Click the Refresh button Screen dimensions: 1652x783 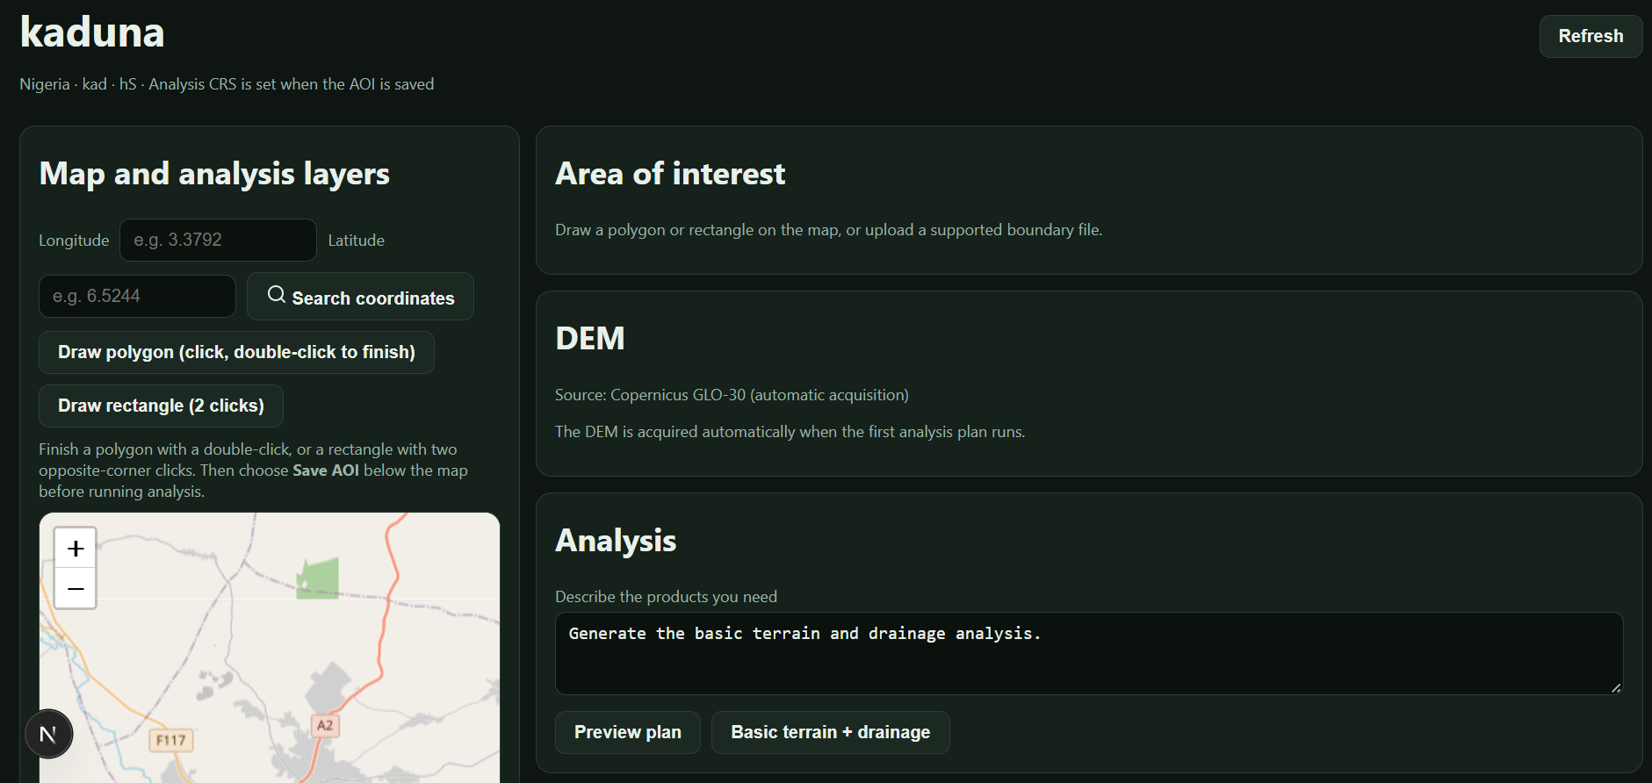click(1591, 36)
